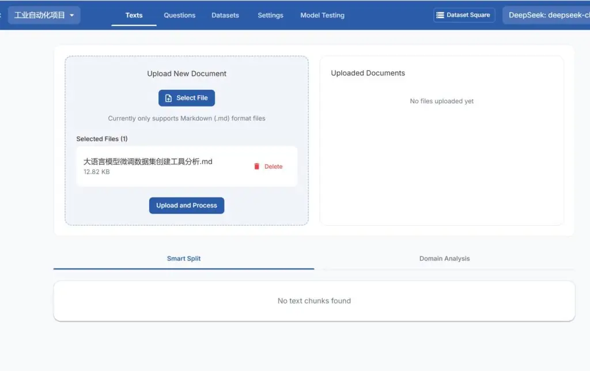Screen dimensions: 590x371
Task: Switch to the Texts tab
Action: point(134,15)
